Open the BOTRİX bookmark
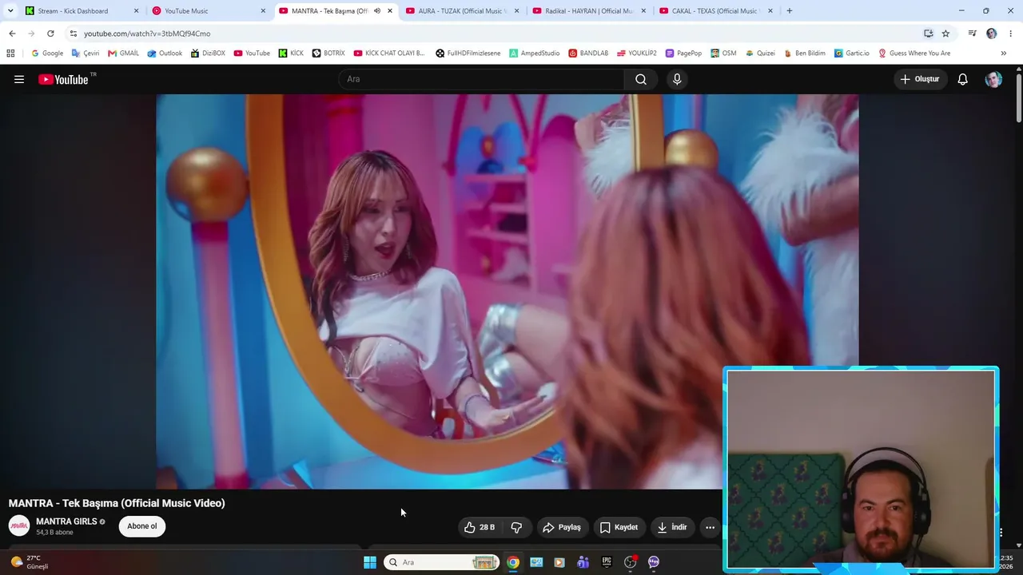1023x575 pixels. pyautogui.click(x=328, y=54)
